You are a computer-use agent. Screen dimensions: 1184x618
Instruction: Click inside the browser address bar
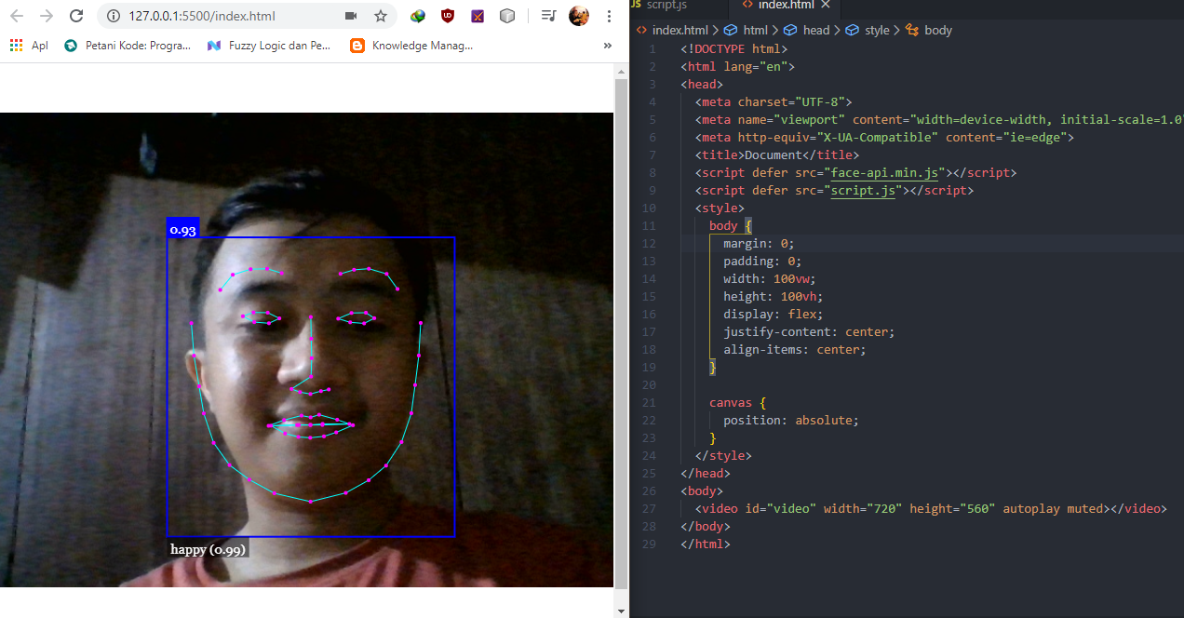pyautogui.click(x=214, y=16)
